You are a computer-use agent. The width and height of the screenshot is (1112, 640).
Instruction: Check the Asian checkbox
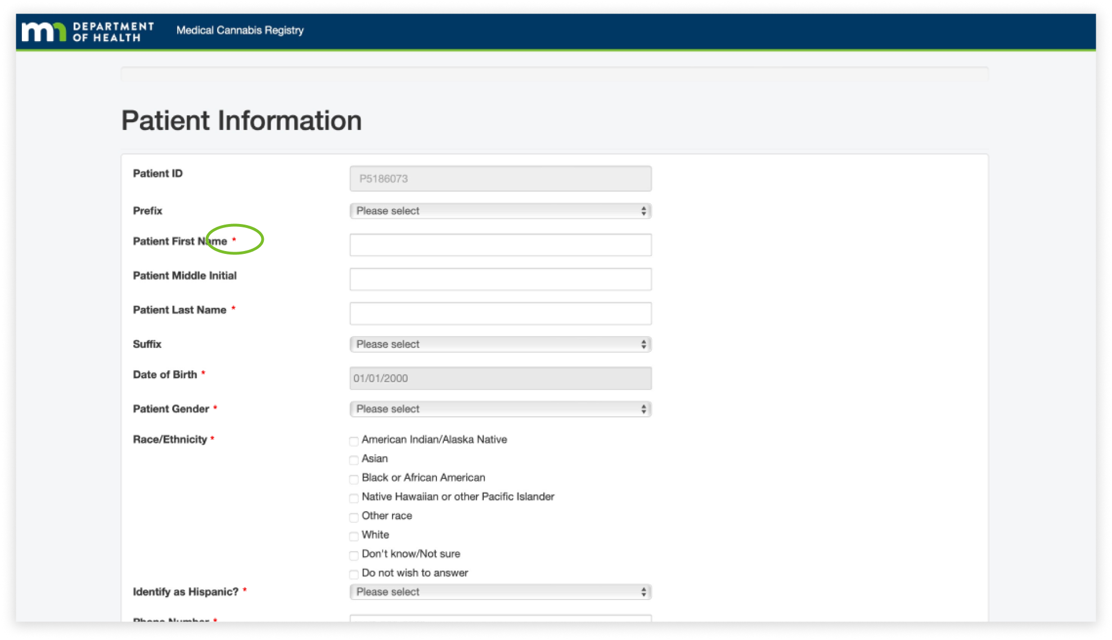click(354, 460)
